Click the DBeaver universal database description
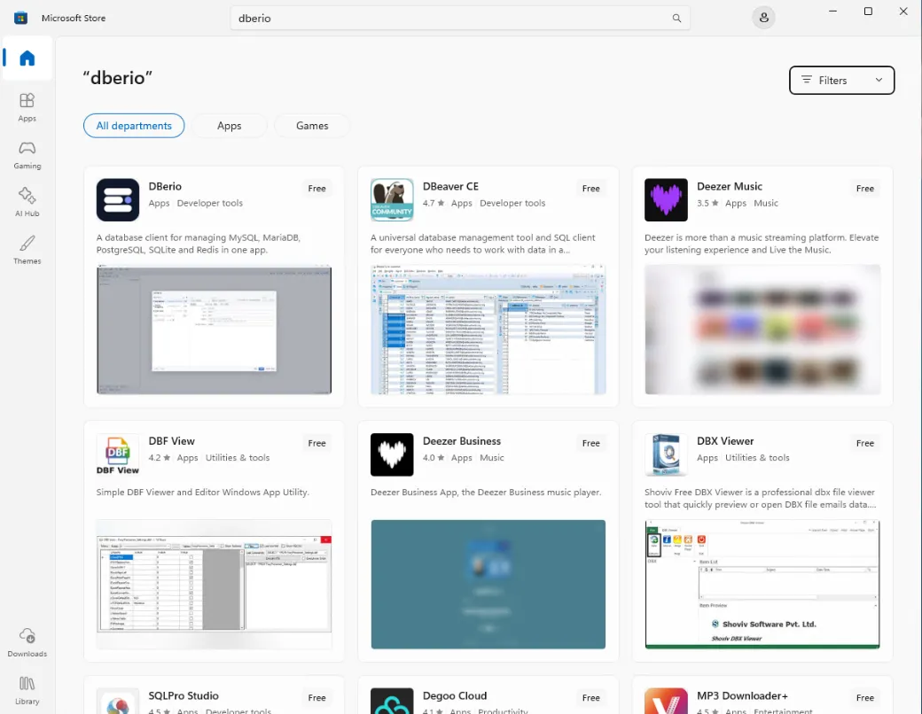Screen dimensions: 922x714 483,244
